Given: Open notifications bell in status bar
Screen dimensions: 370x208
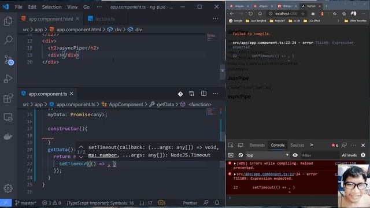Looking at the screenshot, I should pos(217,203).
